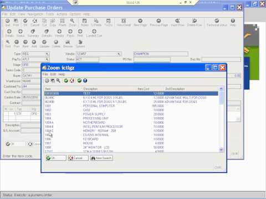The width and height of the screenshot is (266, 199).
Task: Click the Delete icon in third toolbar row
Action: click(x=56, y=42)
